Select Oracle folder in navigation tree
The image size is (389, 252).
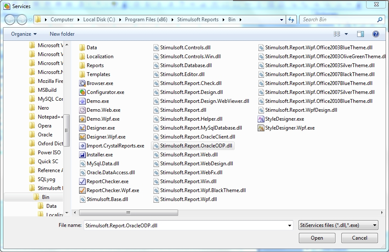click(41, 135)
